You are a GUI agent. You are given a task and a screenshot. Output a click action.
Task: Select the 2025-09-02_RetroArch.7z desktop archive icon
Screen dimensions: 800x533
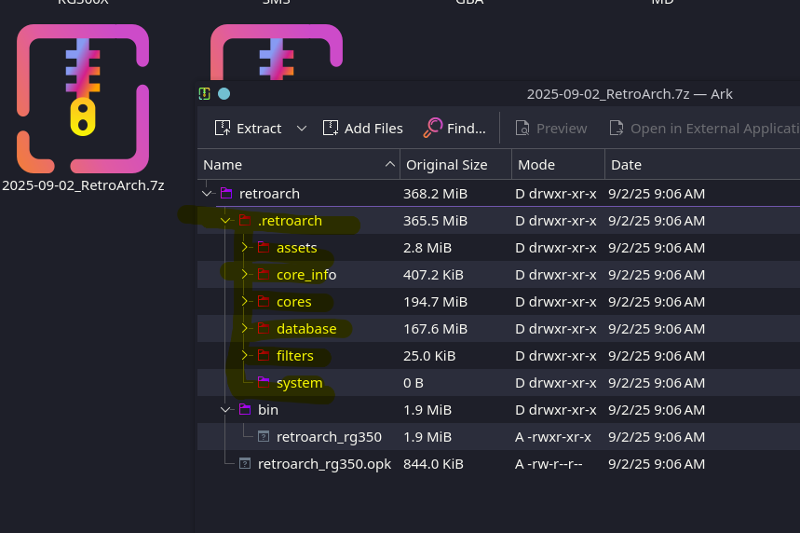click(x=83, y=99)
